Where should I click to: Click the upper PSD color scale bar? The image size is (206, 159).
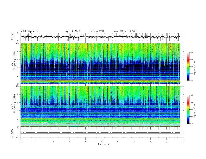pos(188,67)
